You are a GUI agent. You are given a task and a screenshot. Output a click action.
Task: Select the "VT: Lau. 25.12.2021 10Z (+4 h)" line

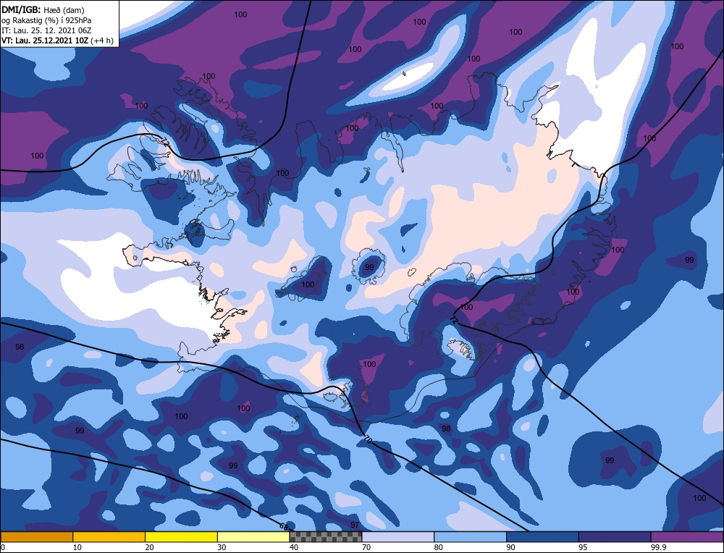point(57,41)
